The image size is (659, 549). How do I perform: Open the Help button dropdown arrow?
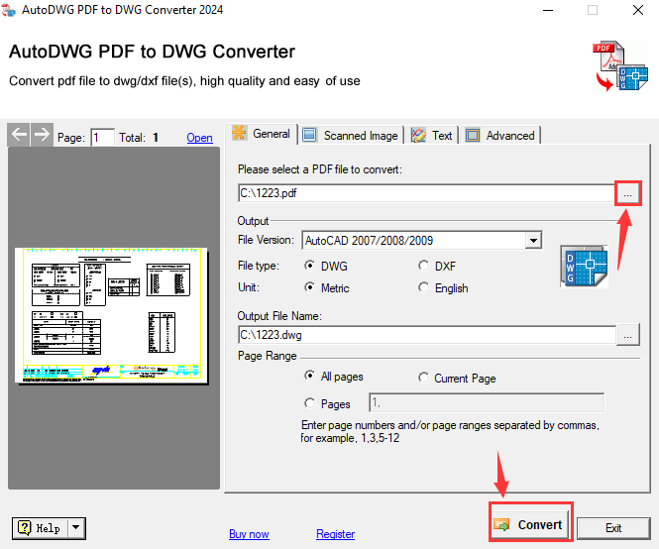coord(76,528)
